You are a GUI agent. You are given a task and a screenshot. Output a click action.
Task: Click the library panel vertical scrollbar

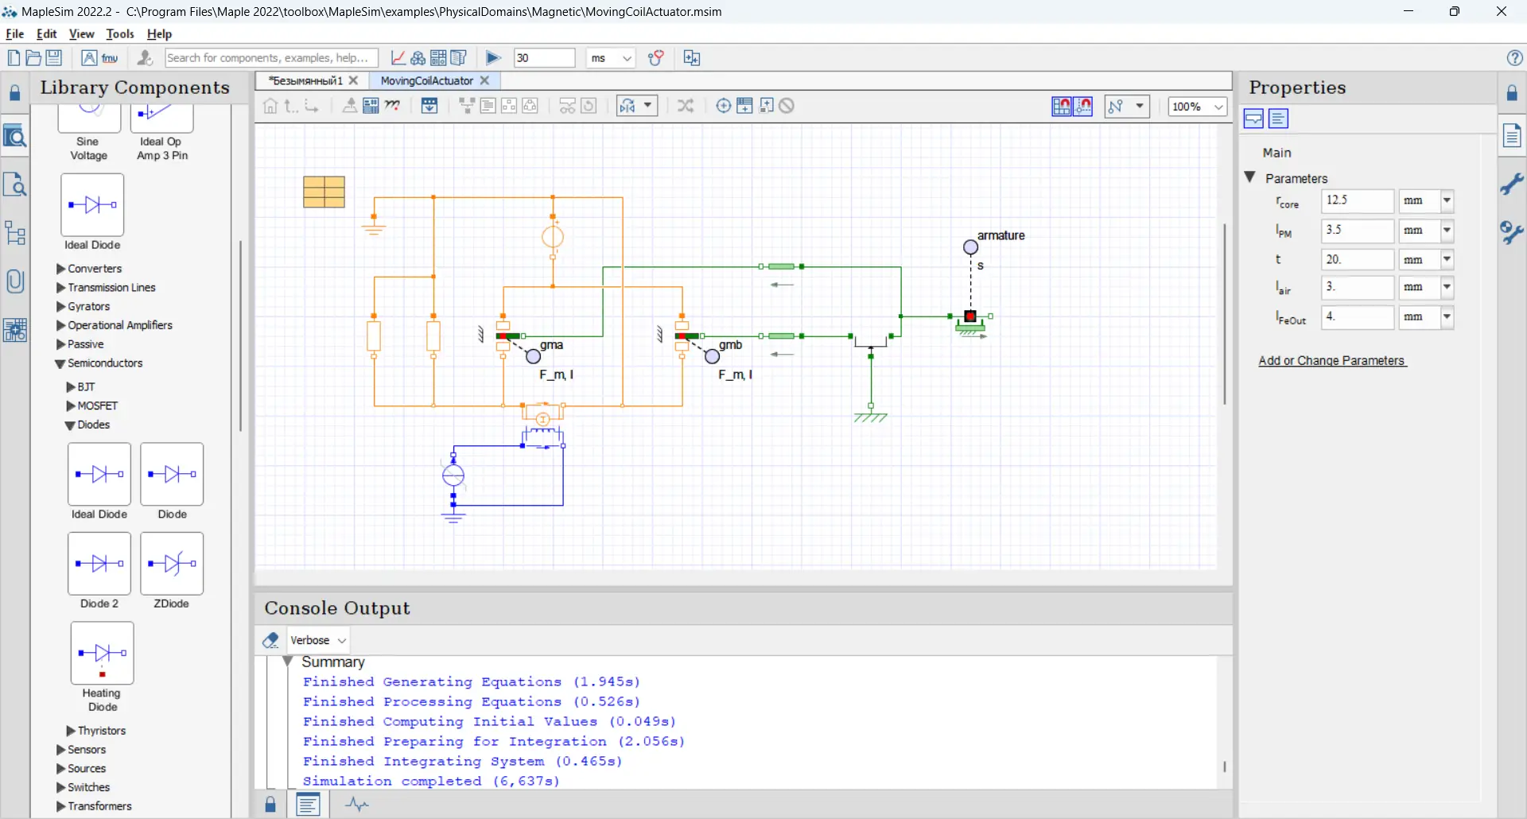point(240,334)
